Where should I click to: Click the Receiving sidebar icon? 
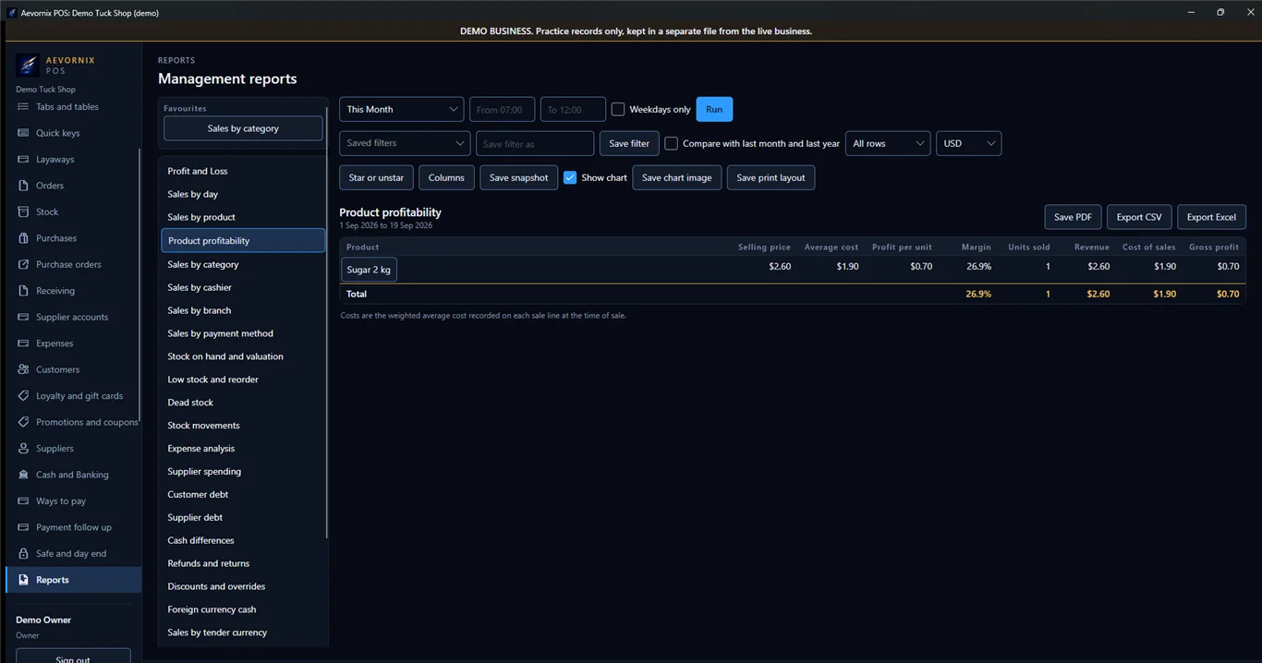[x=23, y=291]
